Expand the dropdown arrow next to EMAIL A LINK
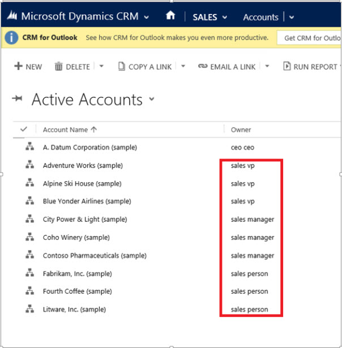The height and width of the screenshot is (348, 342). click(267, 67)
